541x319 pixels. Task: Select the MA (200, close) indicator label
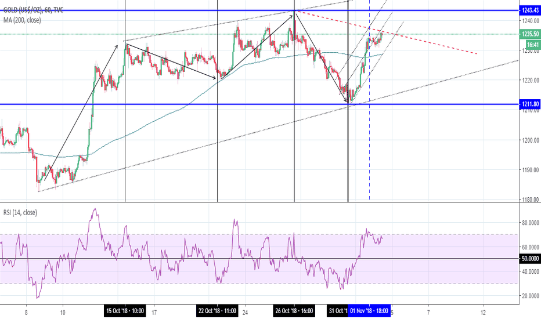point(22,20)
